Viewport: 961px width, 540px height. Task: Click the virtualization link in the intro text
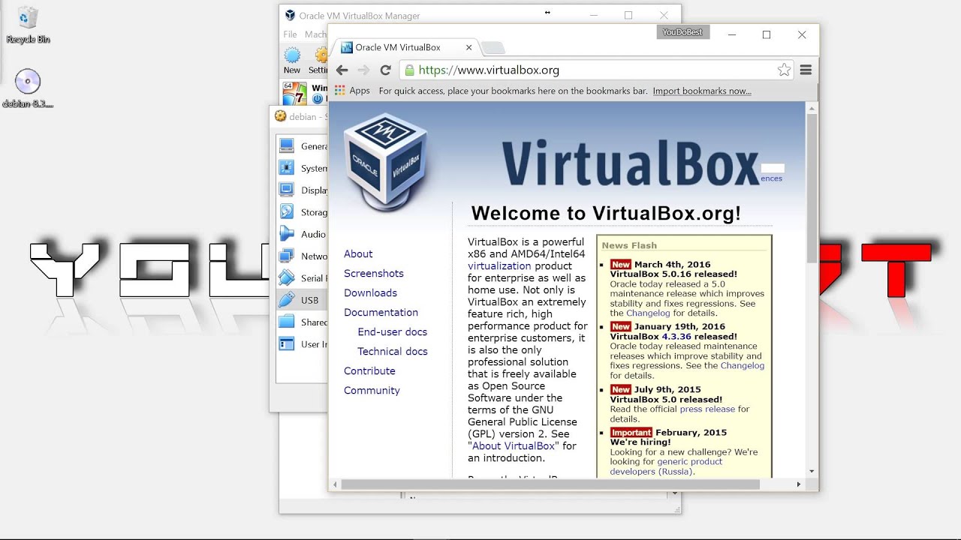pos(499,266)
